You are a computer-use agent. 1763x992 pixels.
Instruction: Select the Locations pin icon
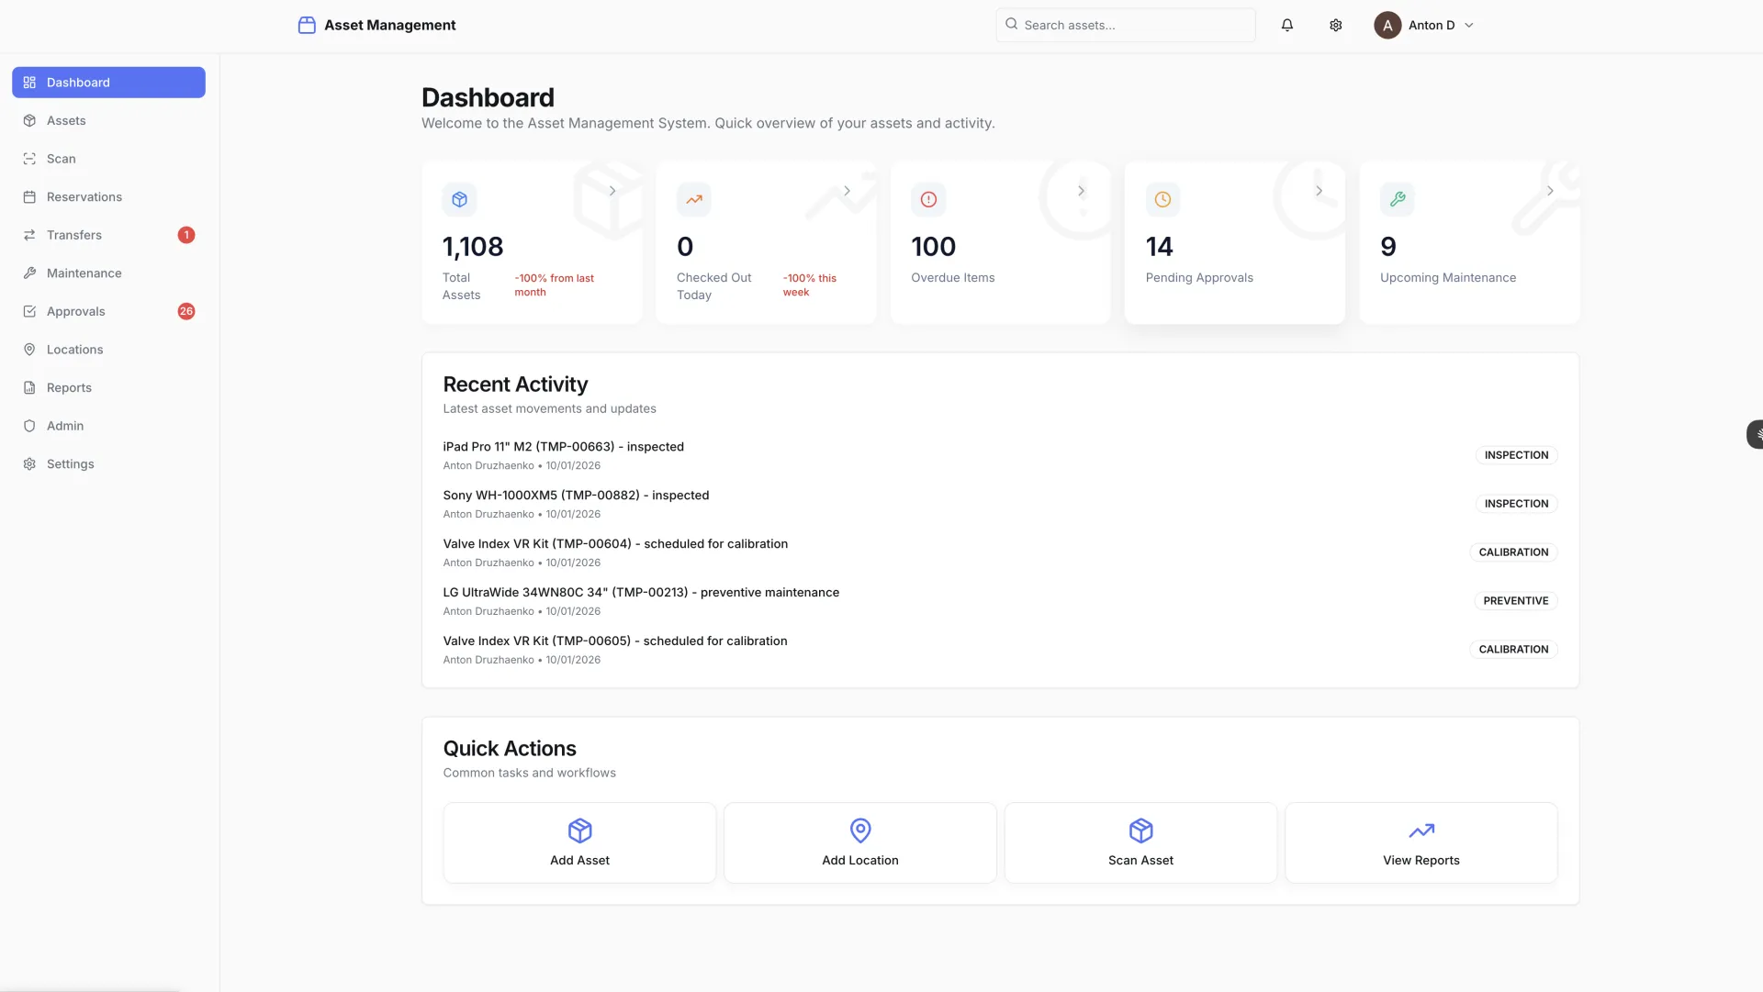click(x=28, y=350)
